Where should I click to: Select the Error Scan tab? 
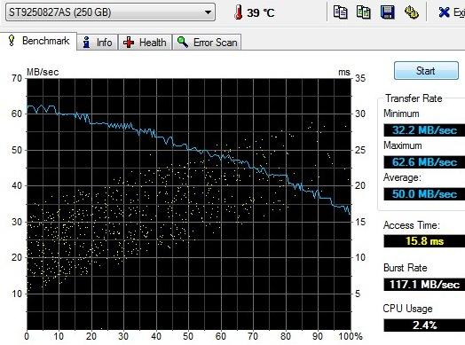[207, 43]
